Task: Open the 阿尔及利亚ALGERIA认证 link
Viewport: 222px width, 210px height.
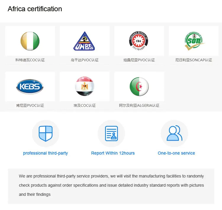Action: [139, 105]
